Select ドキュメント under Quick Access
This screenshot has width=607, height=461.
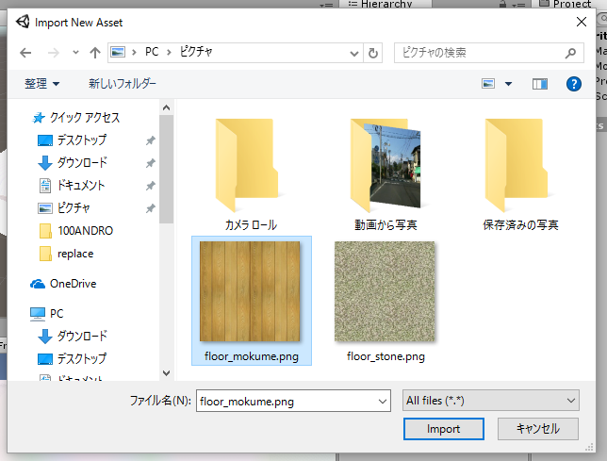(80, 186)
